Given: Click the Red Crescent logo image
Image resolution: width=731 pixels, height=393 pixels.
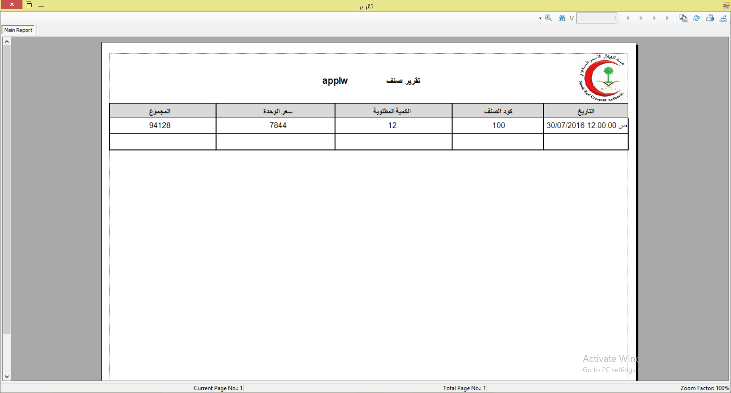Looking at the screenshot, I should tap(602, 78).
